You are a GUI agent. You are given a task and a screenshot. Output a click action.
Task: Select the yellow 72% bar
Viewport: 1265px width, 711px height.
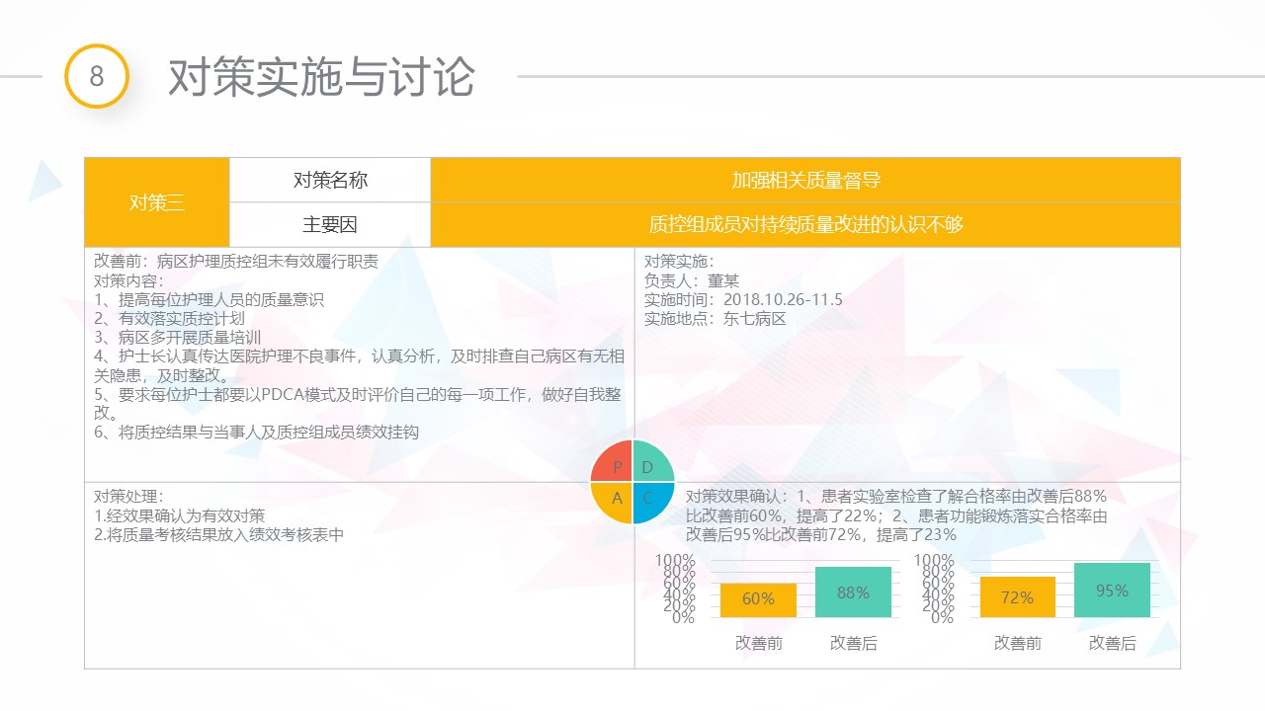(1017, 596)
